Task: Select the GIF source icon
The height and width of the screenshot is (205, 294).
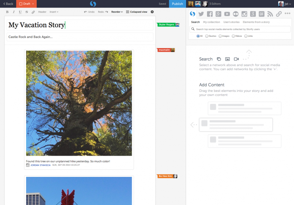Action: [261, 14]
